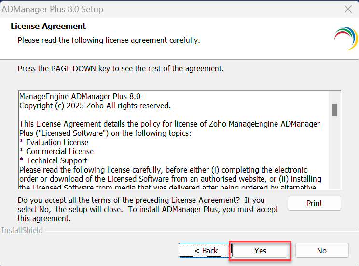The height and width of the screenshot is (266, 359).
Task: Click the scrollbar track below the thumb
Action: (x=334, y=154)
